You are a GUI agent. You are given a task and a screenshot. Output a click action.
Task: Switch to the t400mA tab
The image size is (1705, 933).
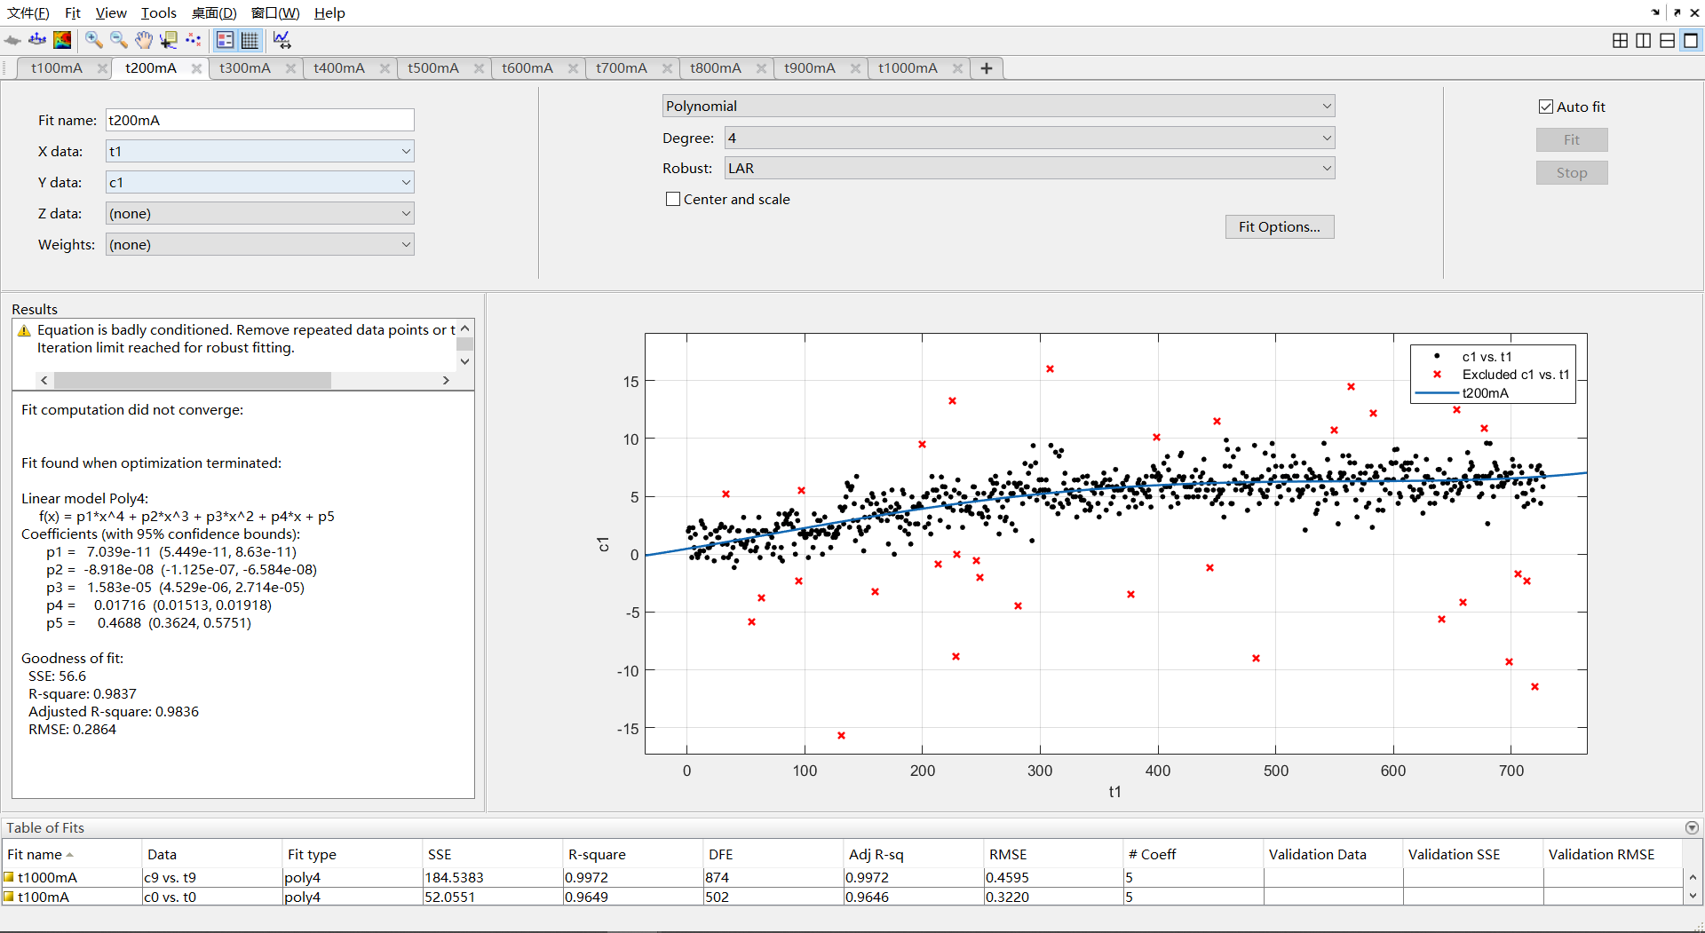[339, 68]
